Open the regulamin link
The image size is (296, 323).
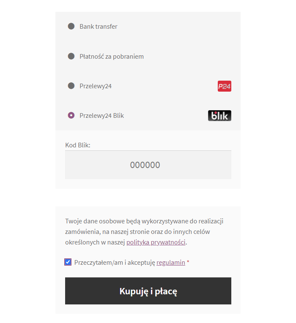[171, 263]
